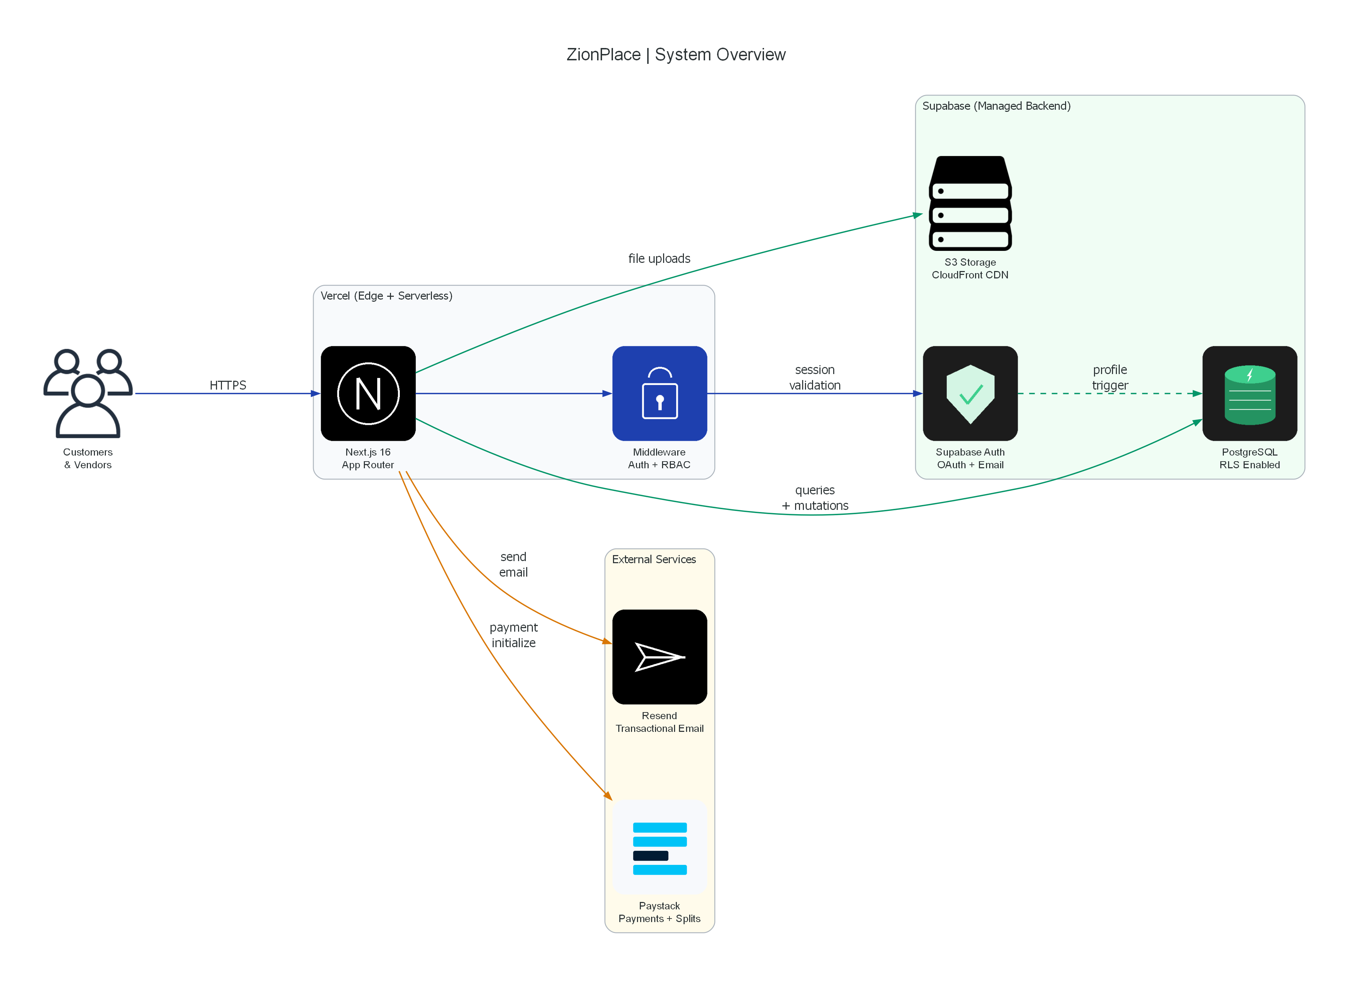Click the Supabase (Managed Backend) group label
The image size is (1353, 981).
coord(996,106)
